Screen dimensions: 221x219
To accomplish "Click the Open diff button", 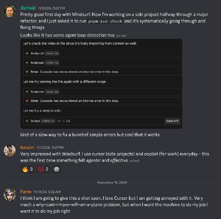I will click(x=172, y=121).
